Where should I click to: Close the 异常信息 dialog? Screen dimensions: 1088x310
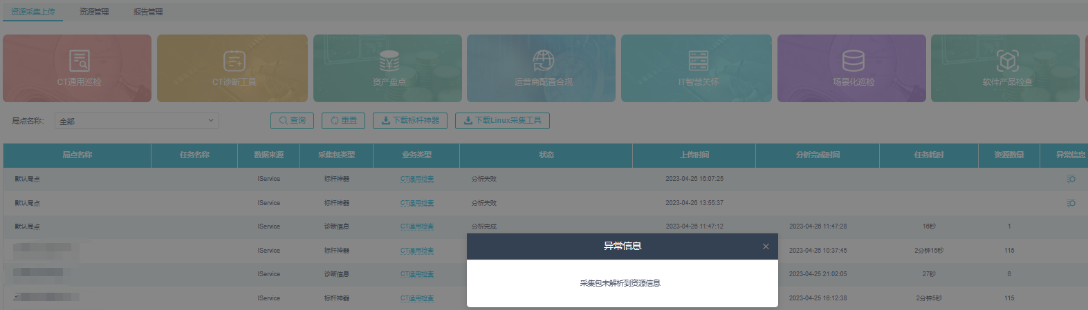click(x=766, y=246)
